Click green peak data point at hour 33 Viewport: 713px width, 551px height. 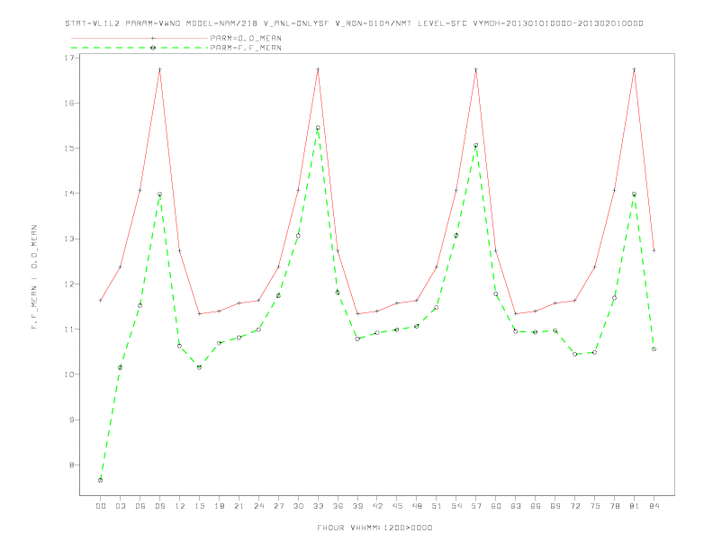(318, 128)
